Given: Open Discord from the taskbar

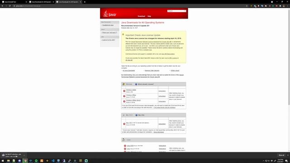Looking at the screenshot, I should [x=19, y=161].
